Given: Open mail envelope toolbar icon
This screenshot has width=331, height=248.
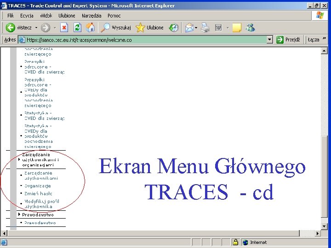Looking at the screenshot, I should click(x=189, y=28).
